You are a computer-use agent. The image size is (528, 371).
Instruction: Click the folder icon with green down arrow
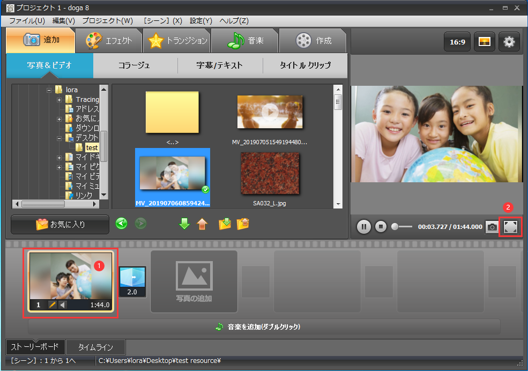225,224
